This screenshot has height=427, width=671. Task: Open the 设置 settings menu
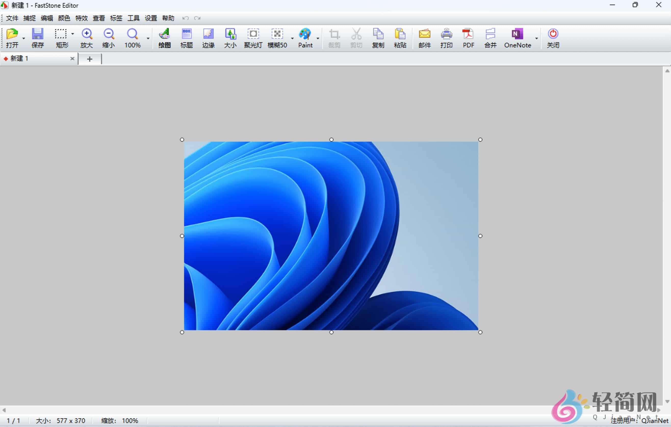pos(151,18)
